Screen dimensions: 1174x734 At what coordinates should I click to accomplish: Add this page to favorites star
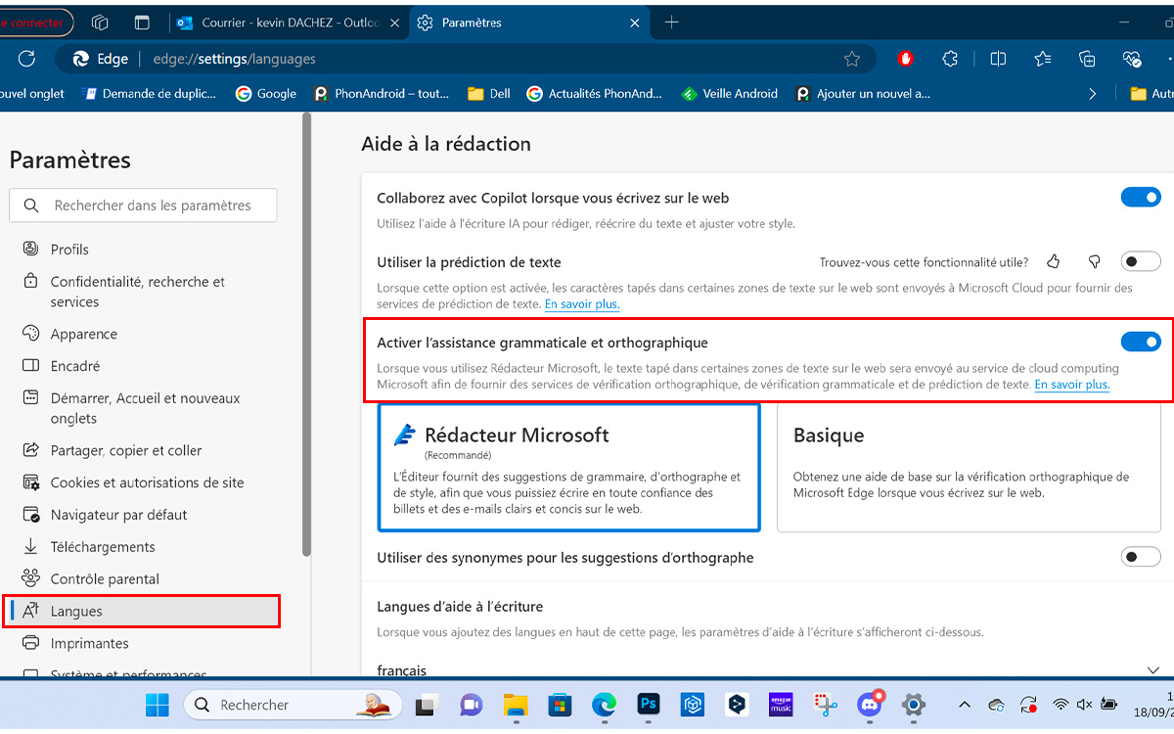click(x=852, y=59)
